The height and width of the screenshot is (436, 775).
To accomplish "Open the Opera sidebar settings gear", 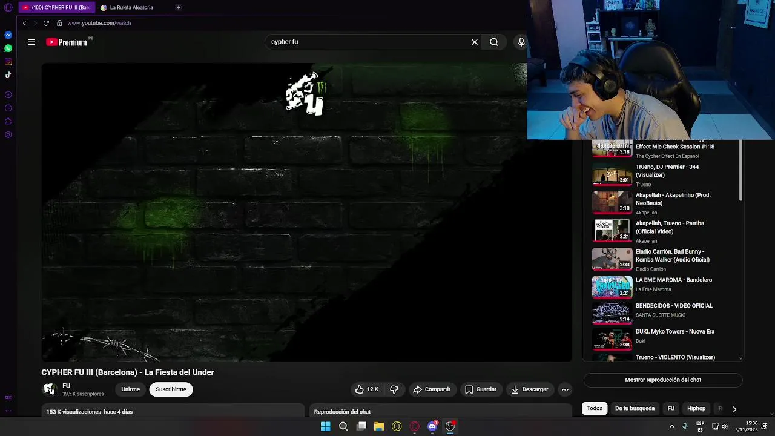I will (x=8, y=134).
